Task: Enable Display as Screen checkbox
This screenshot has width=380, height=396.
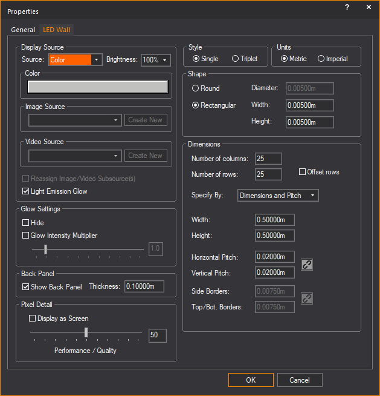Action: pyautogui.click(x=33, y=318)
